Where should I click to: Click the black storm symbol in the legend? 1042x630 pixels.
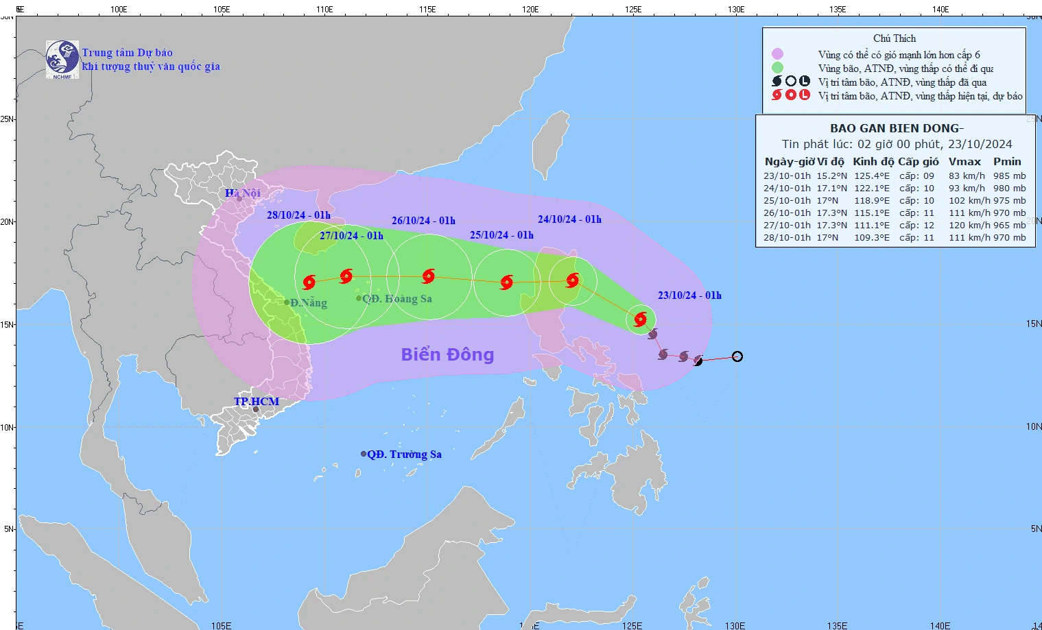click(x=777, y=81)
